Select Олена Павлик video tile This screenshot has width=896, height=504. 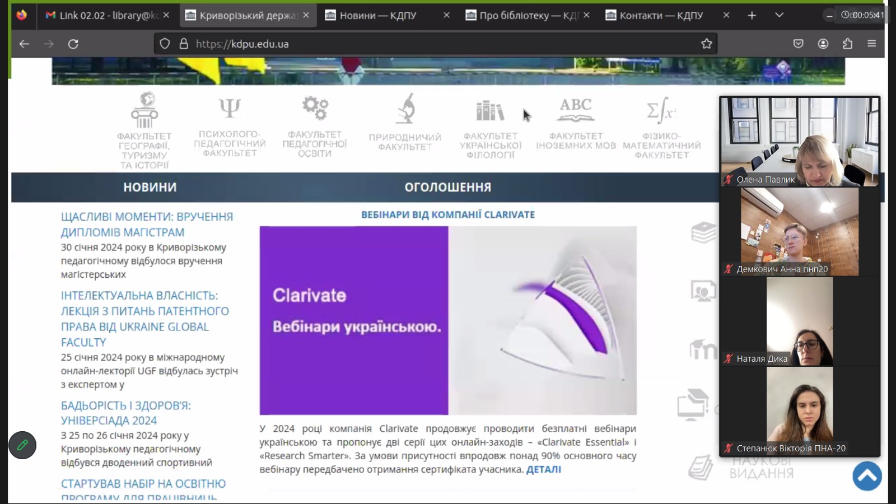[x=800, y=142]
